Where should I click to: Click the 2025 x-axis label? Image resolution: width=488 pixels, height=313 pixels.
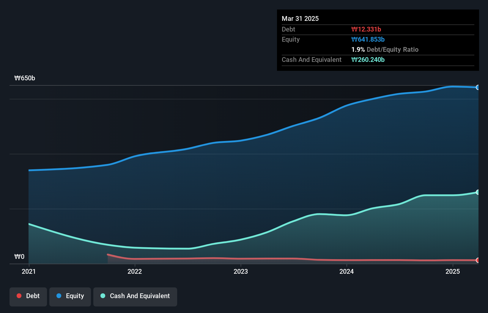pyautogui.click(x=453, y=271)
